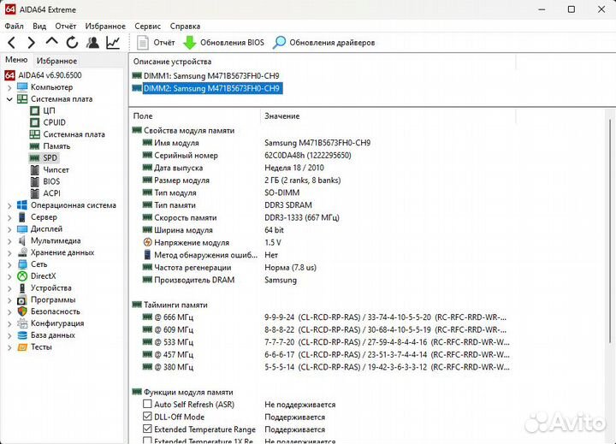
Task: Expand the Сеть tree node
Action: pyautogui.click(x=9, y=264)
